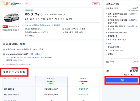Expand car details with the right chevron
140x101 pixels.
click(99, 31)
